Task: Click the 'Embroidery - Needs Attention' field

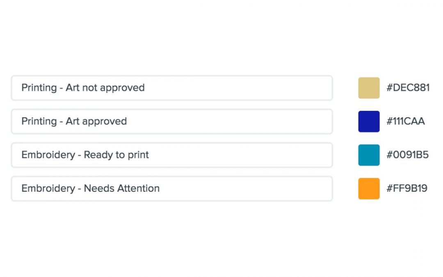Action: (172, 188)
